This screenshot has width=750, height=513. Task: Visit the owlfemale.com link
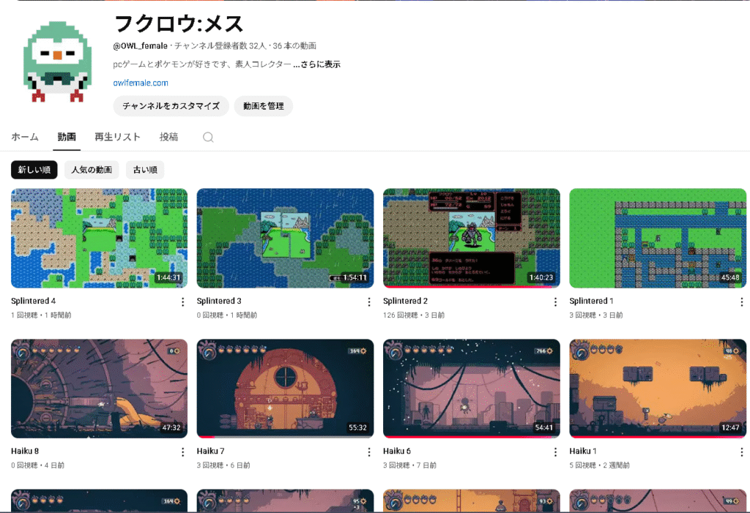(x=141, y=83)
